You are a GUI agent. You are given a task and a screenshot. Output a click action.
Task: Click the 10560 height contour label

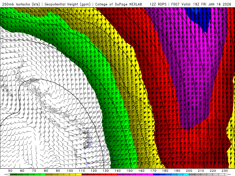coord(41,24)
